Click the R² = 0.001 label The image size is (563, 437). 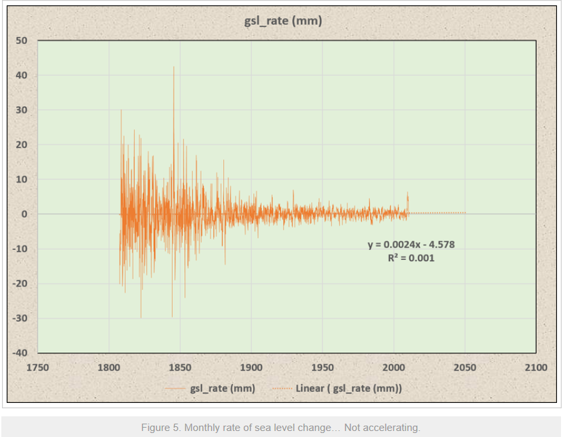411,257
